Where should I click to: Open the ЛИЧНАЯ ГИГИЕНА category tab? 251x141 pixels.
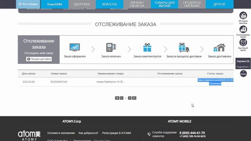(x=137, y=4)
